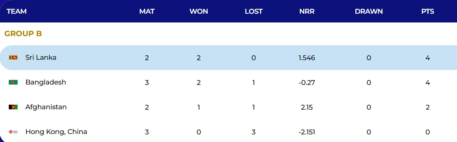
Task: Click Sri Lanka's NRR value 1.546
Action: tap(307, 58)
